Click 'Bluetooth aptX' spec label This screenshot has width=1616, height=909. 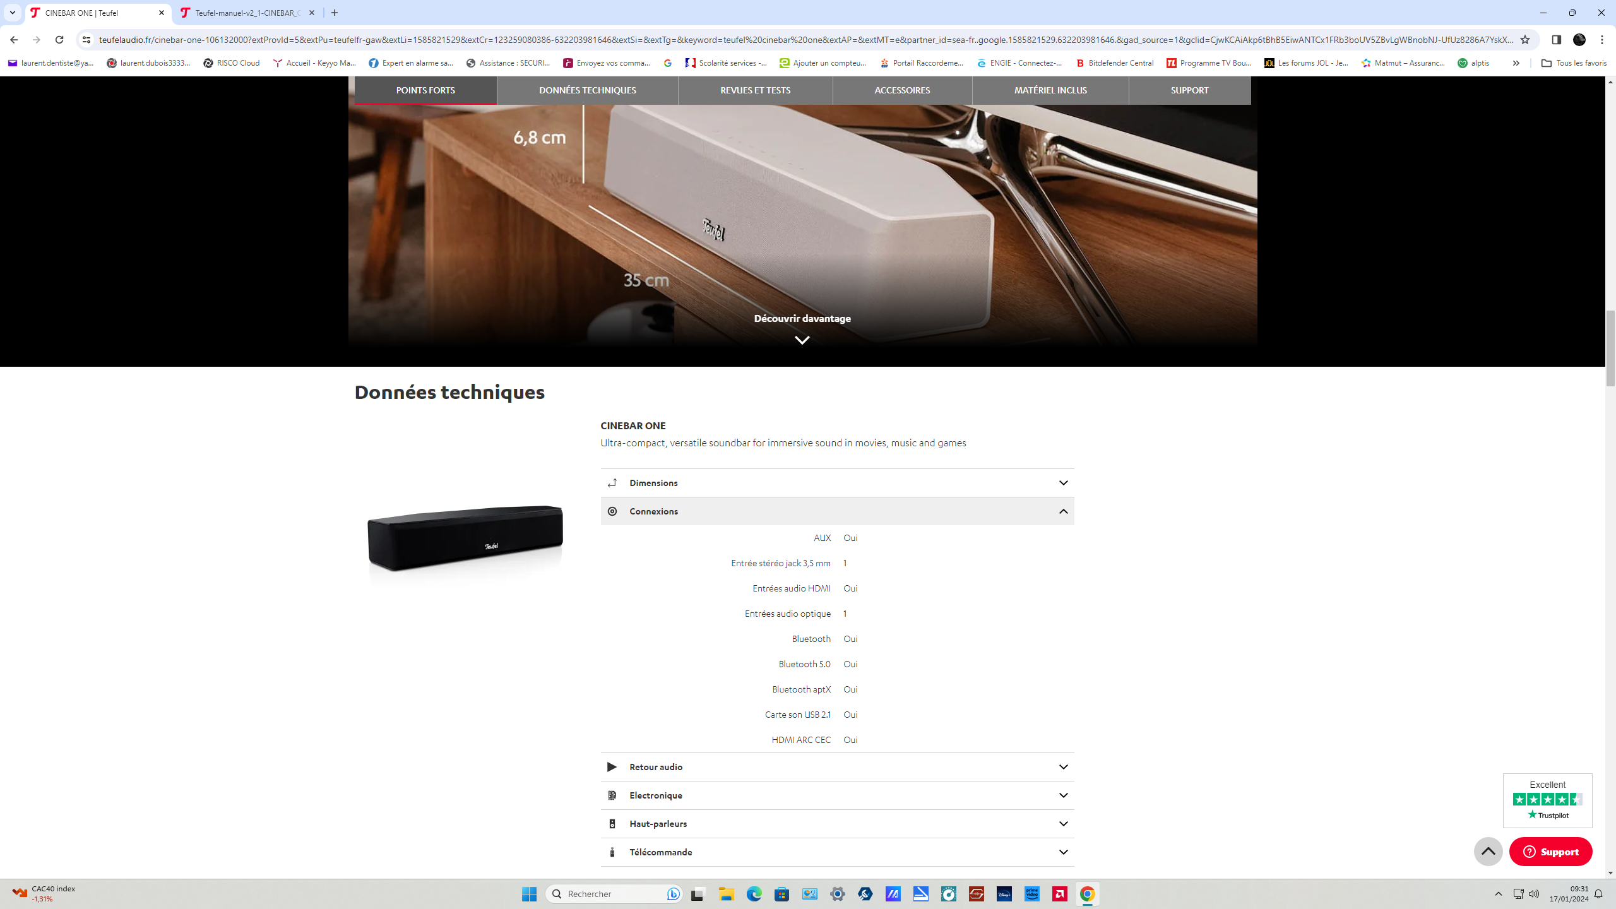801,689
